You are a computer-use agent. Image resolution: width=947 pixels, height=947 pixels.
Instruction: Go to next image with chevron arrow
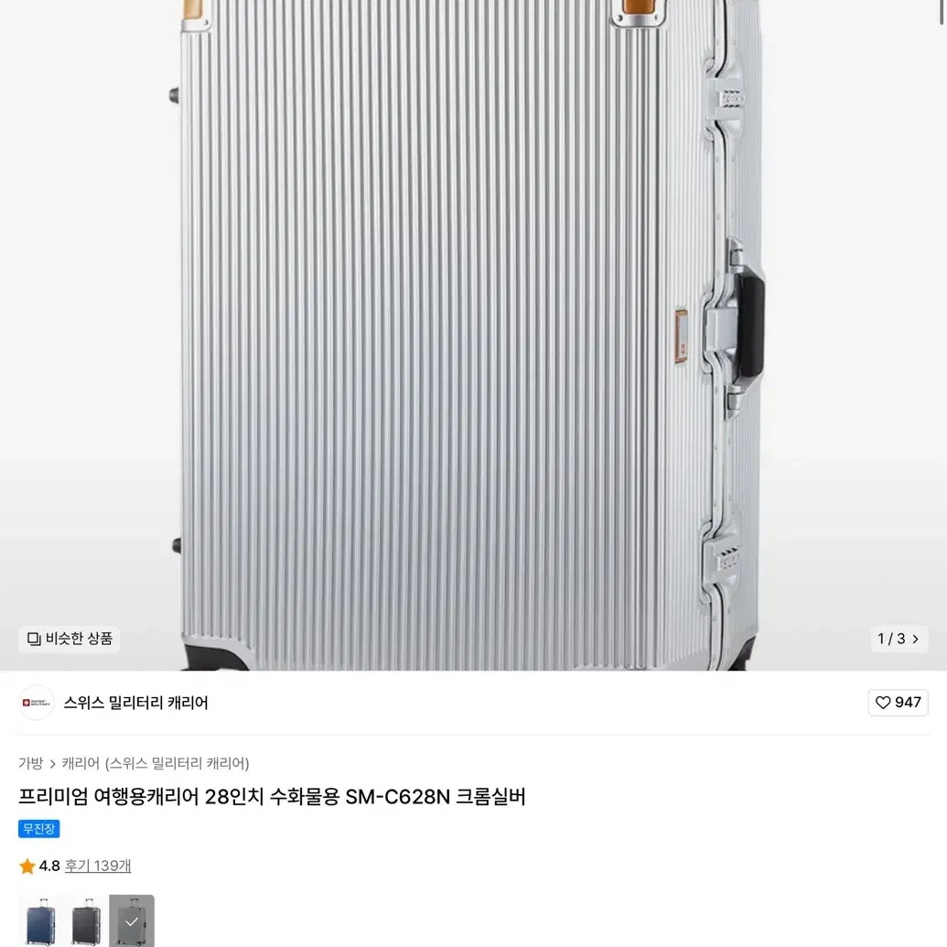pyautogui.click(x=916, y=639)
